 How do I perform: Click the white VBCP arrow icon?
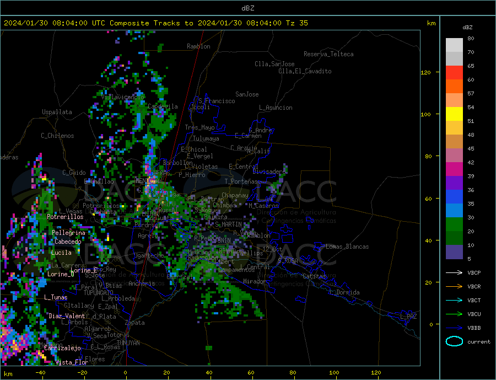455,272
